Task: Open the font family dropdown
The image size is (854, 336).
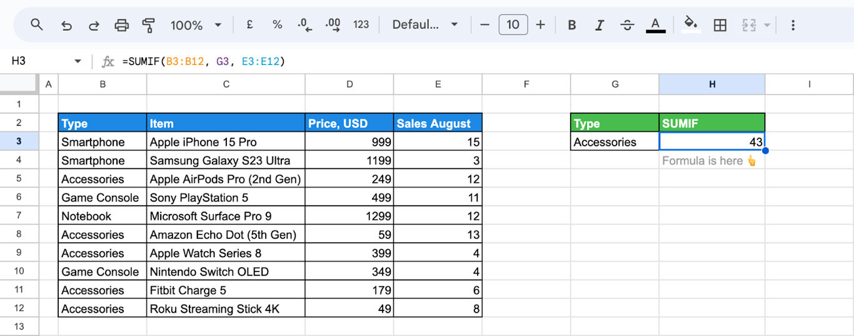Action: [x=425, y=25]
